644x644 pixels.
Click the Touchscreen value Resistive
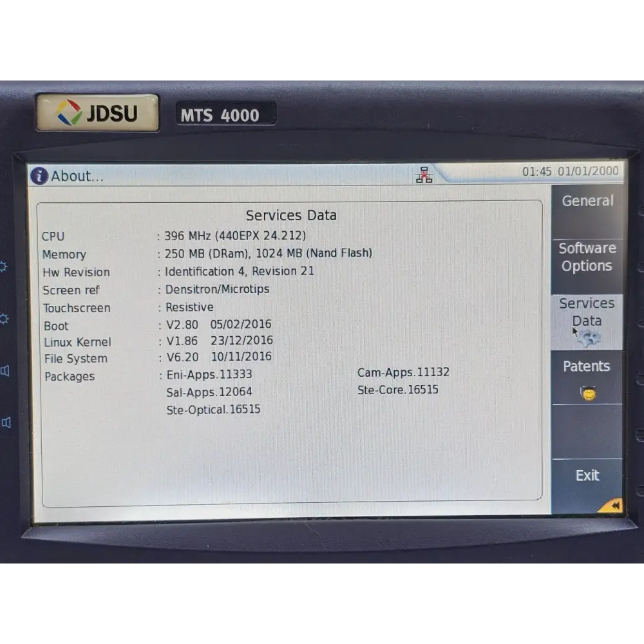click(x=189, y=307)
